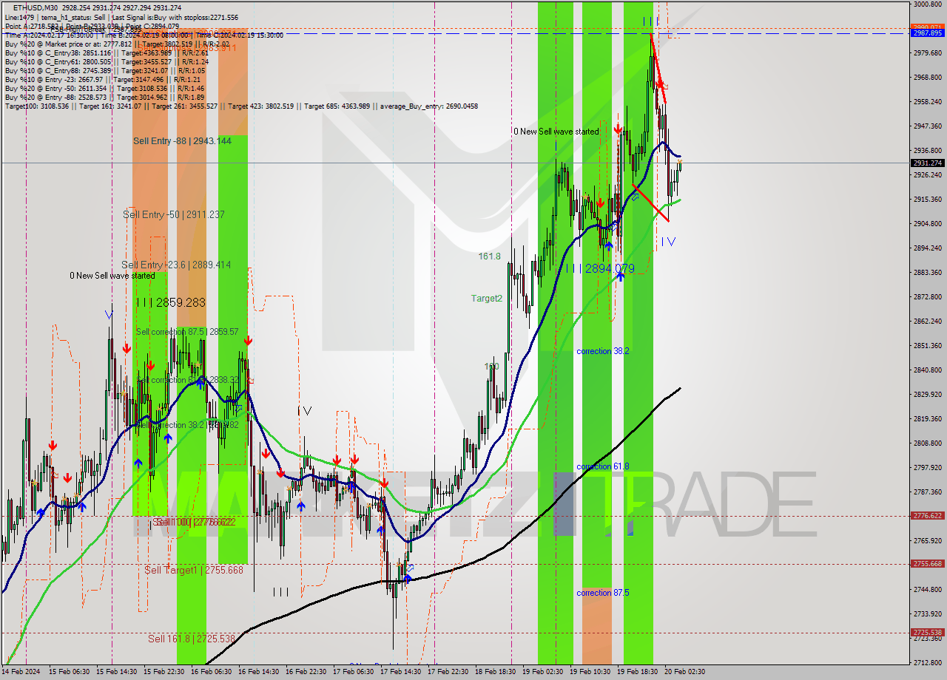Screen dimensions: 947x680
Task: Click '19 Feb 10:30' on the time axis
Action: (x=589, y=672)
